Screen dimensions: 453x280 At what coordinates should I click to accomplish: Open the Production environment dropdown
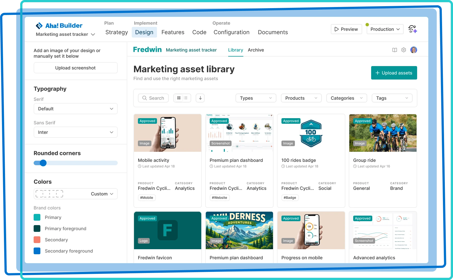tap(385, 29)
